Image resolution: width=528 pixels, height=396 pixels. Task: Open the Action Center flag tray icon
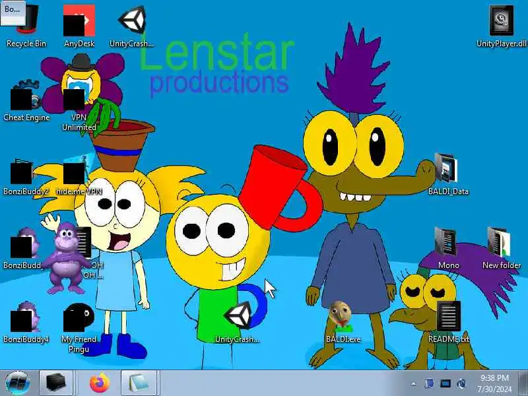[x=429, y=383]
